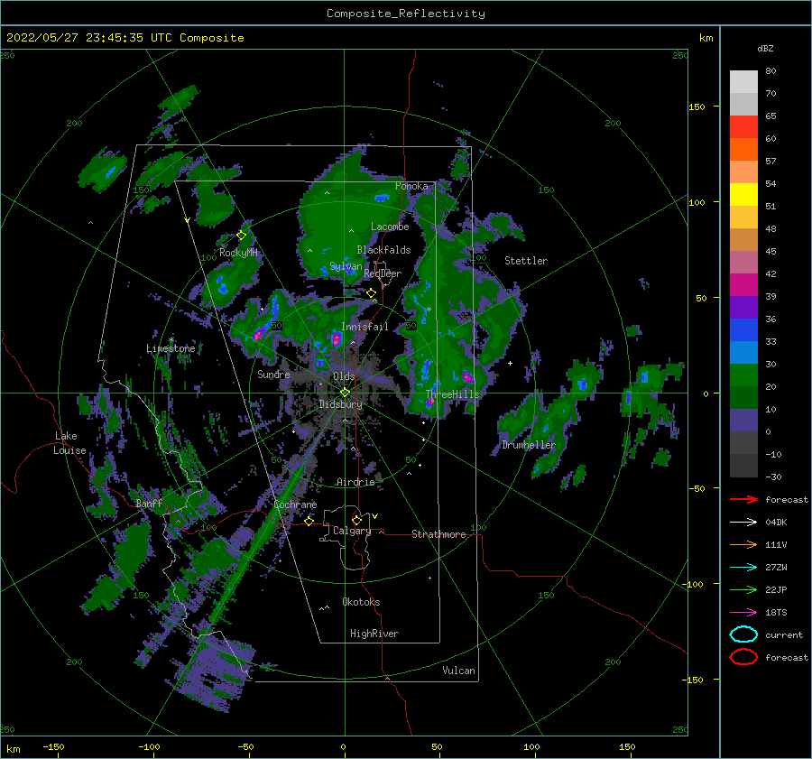Click the yellow diamond marker below the RedDeer label
The image size is (812, 759).
pos(371,293)
